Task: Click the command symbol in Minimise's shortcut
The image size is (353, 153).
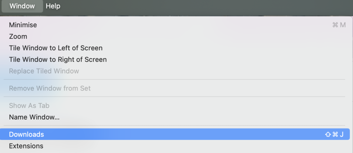Action: [x=335, y=25]
